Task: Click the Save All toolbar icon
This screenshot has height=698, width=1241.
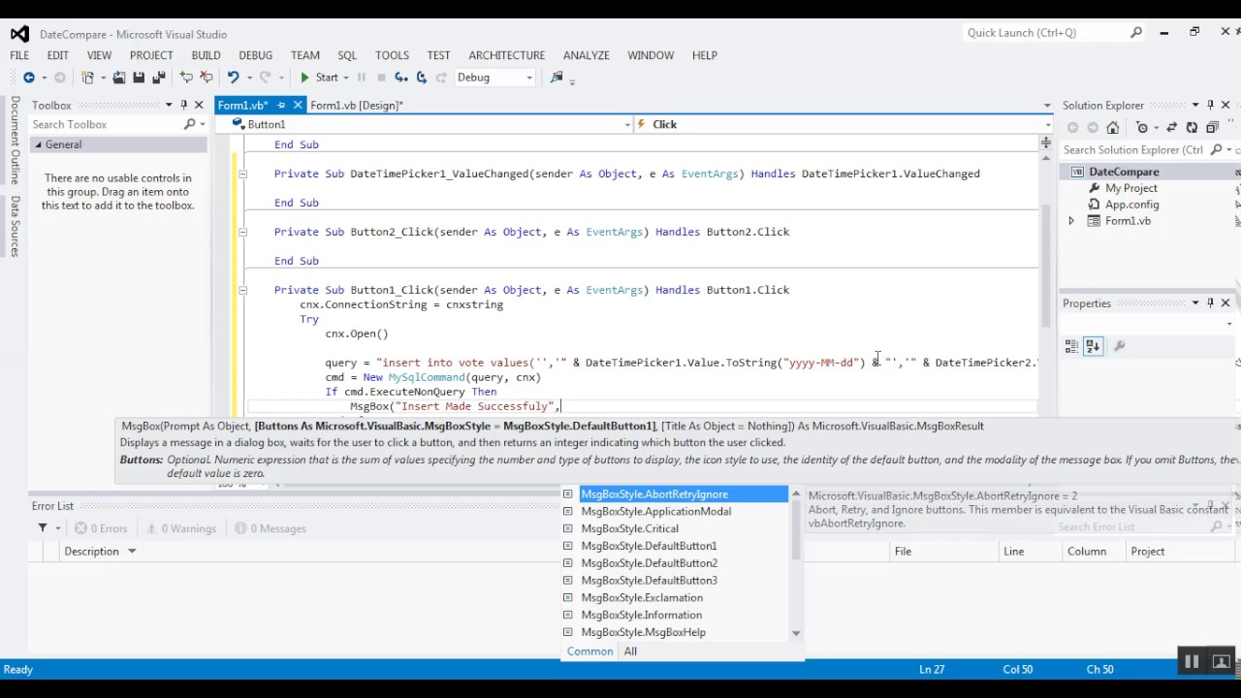Action: [159, 78]
